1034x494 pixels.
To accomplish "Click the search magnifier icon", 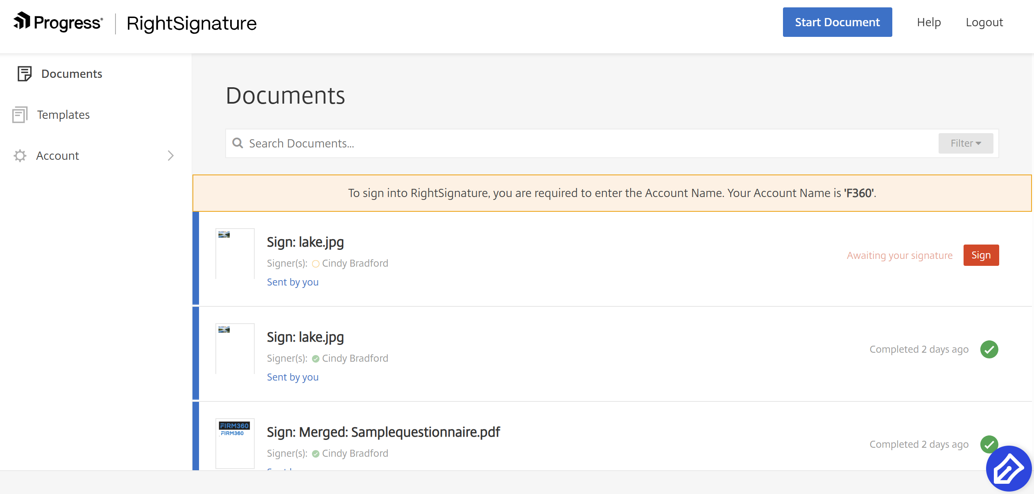I will pos(238,143).
